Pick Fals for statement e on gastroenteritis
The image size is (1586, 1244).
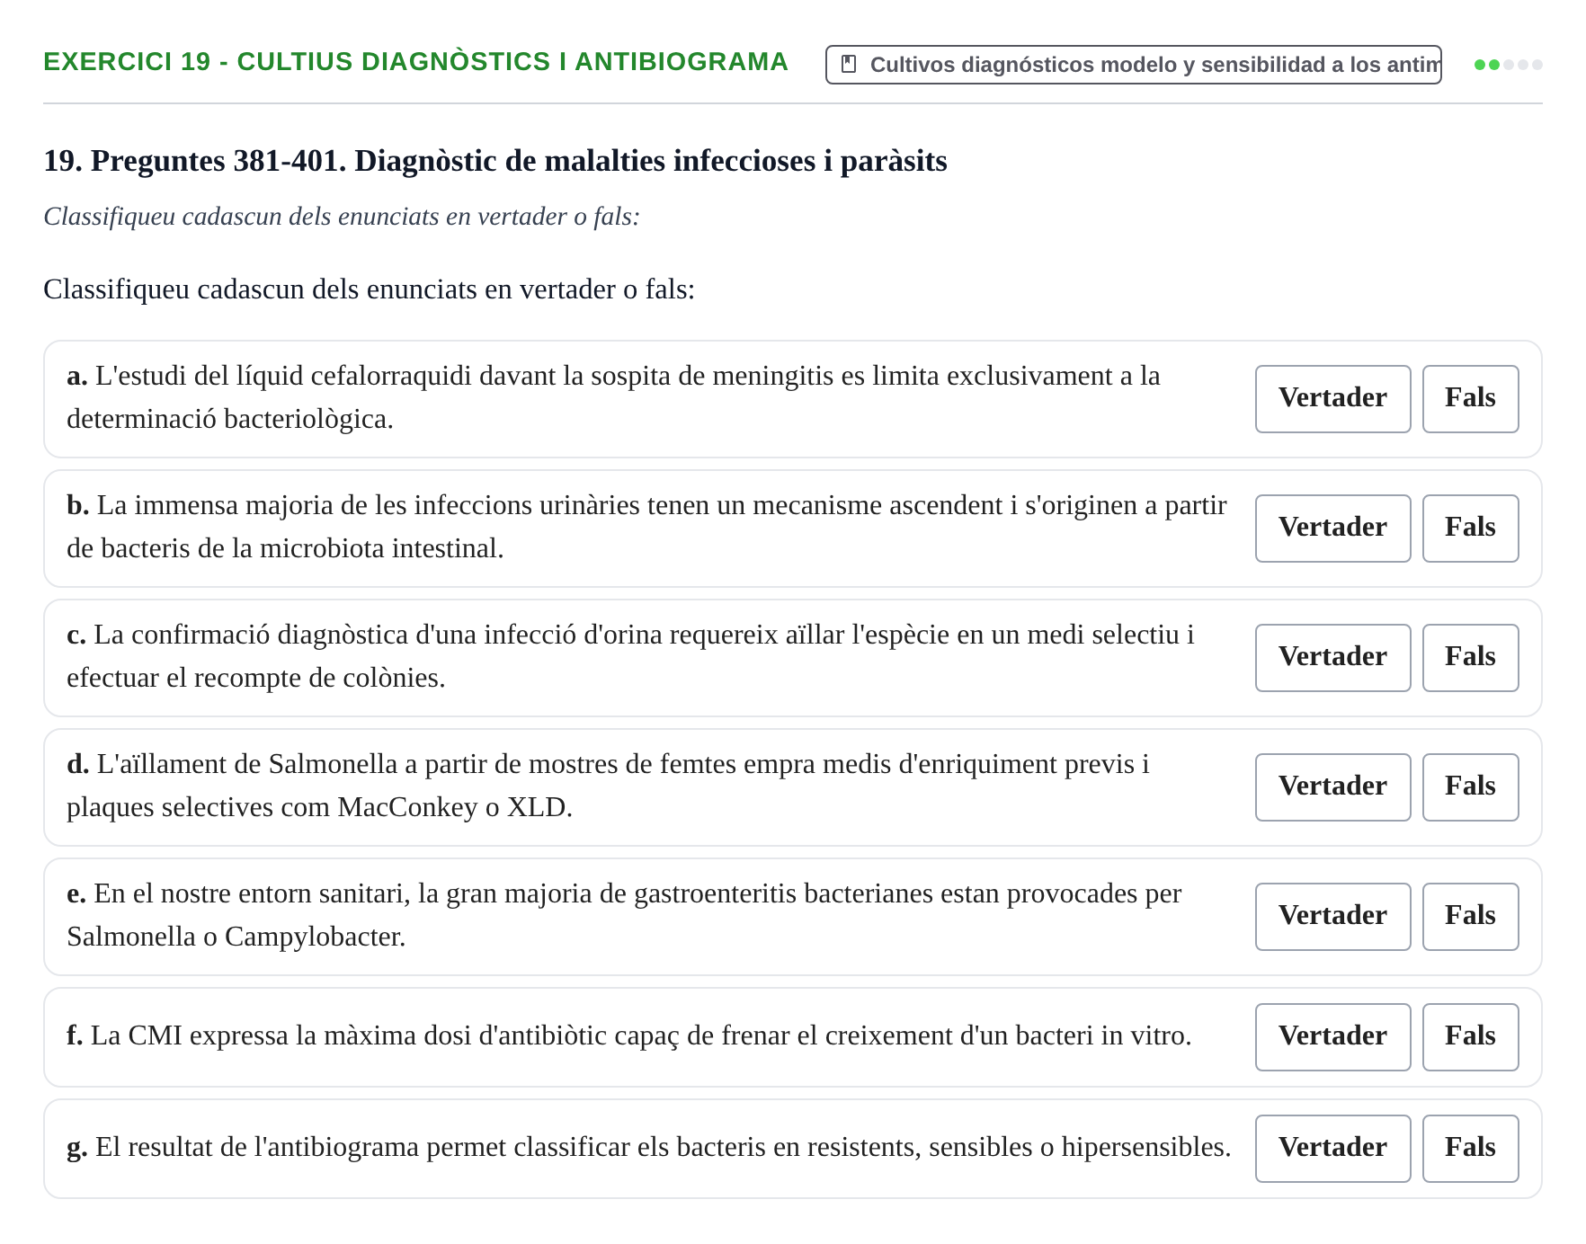tap(1470, 917)
